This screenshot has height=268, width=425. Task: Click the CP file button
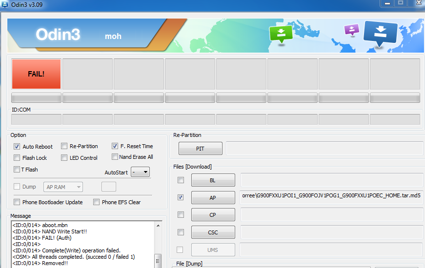pos(213,215)
